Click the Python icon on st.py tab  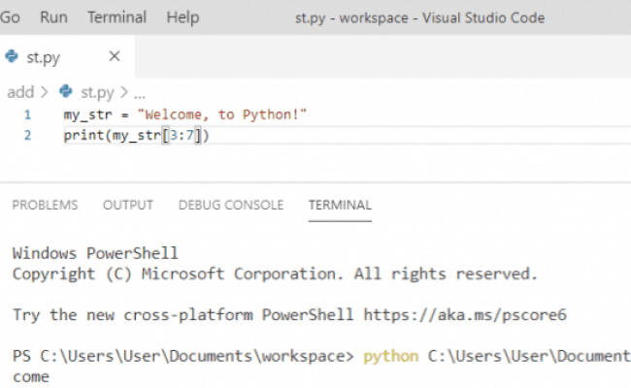tap(12, 56)
